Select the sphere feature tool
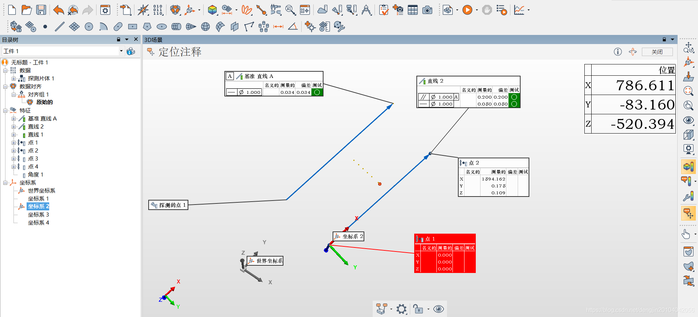Screen dimensions: 698x317 205,27
